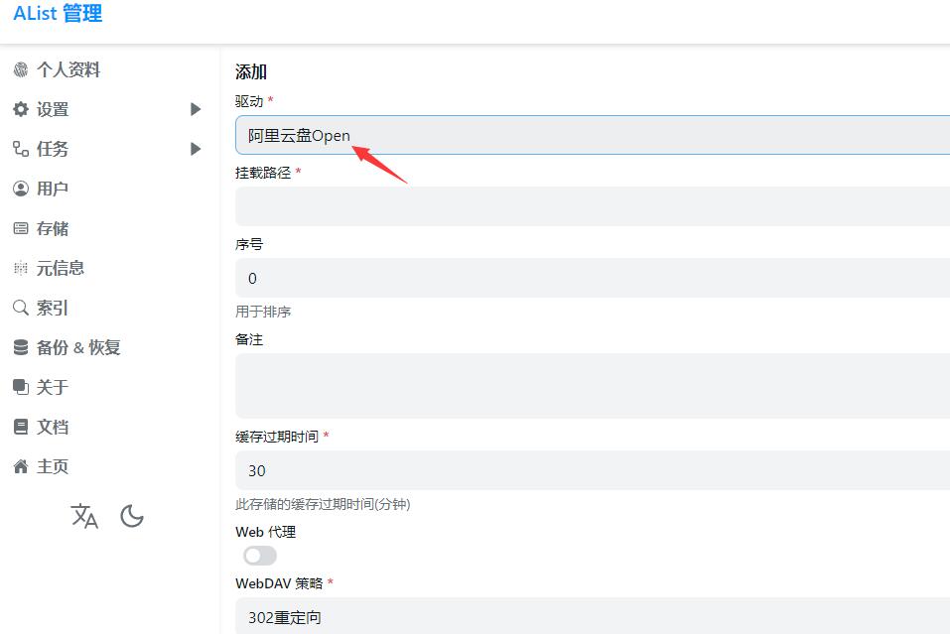The image size is (950, 634).
Task: Click the 驱动 field label
Action: coord(249,101)
